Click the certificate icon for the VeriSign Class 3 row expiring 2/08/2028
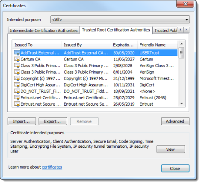 click(17, 66)
